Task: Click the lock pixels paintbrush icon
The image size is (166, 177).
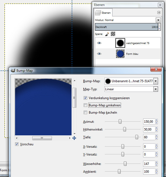Action: tap(107, 34)
